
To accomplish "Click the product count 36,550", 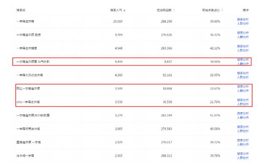I will (x=167, y=102).
